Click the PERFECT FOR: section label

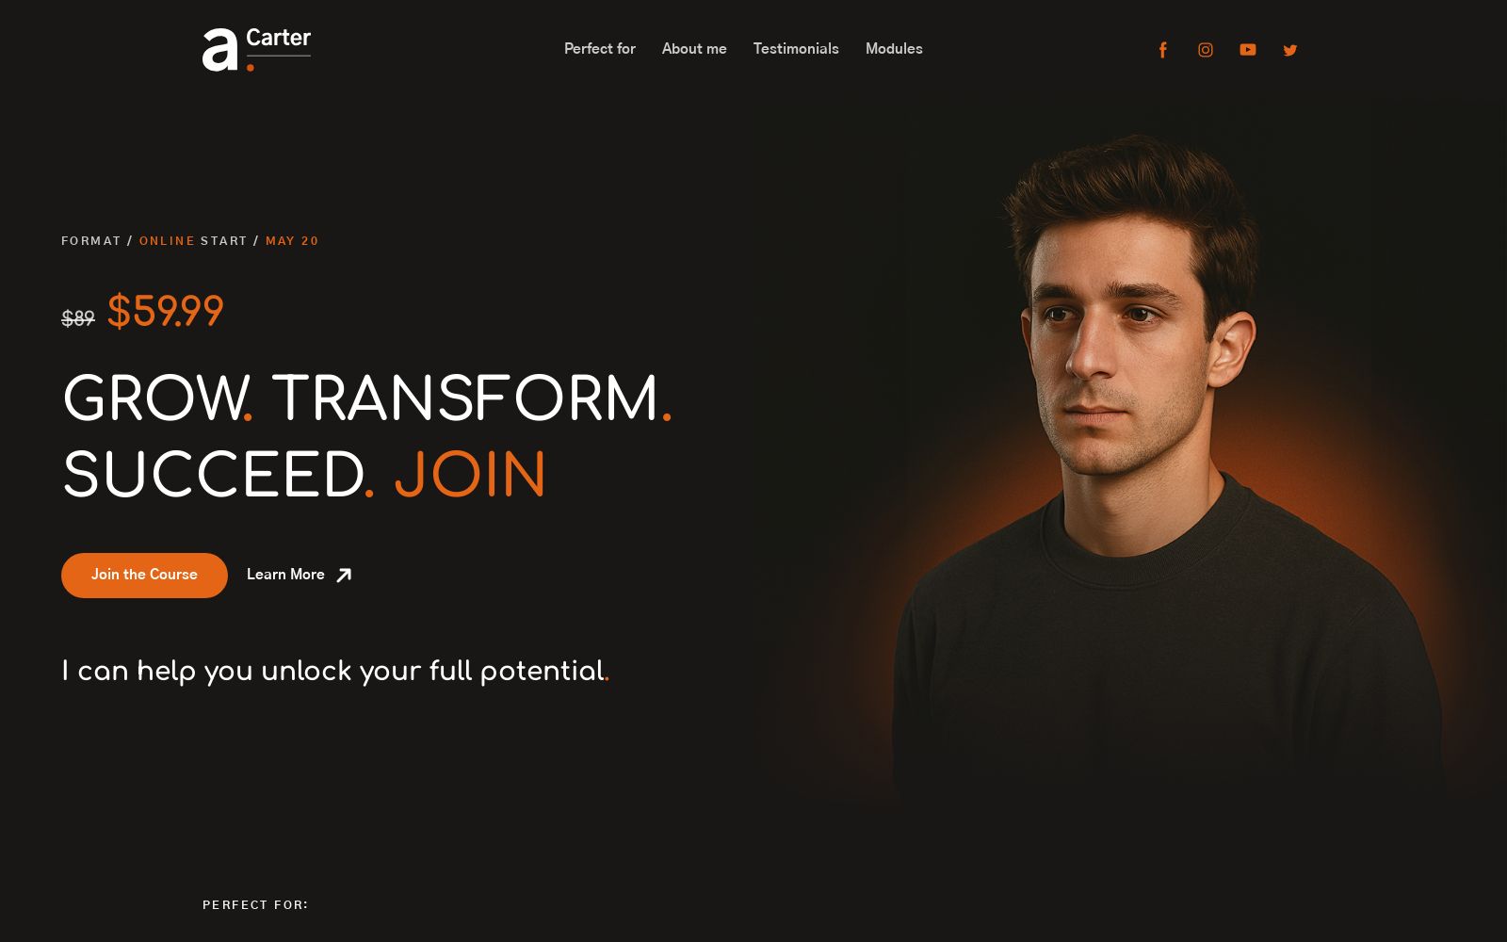pos(255,905)
